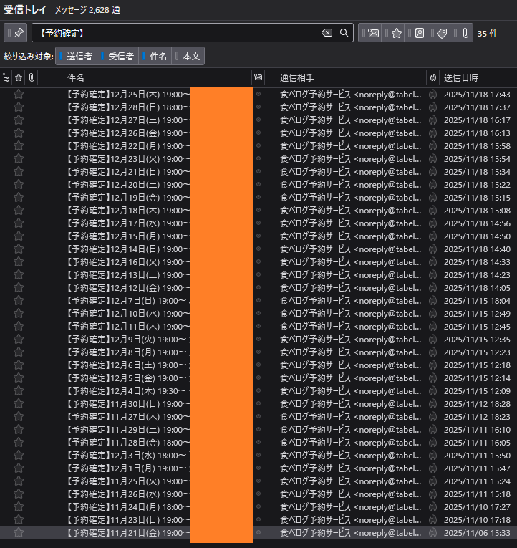517x548 pixels.
Task: Mark message sent 2025/11/18 16:13 as junk
Action: pyautogui.click(x=433, y=133)
